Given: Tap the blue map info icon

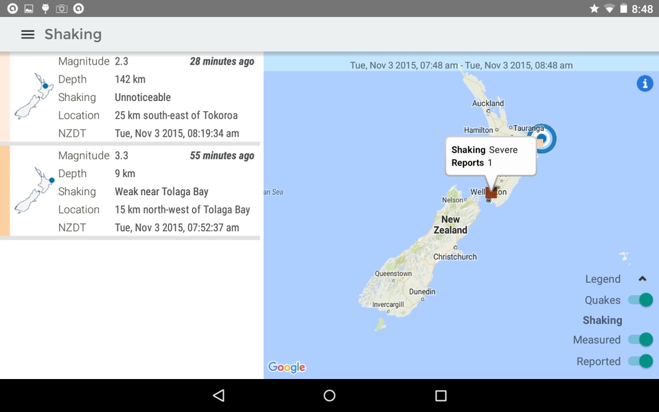Looking at the screenshot, I should (x=645, y=83).
